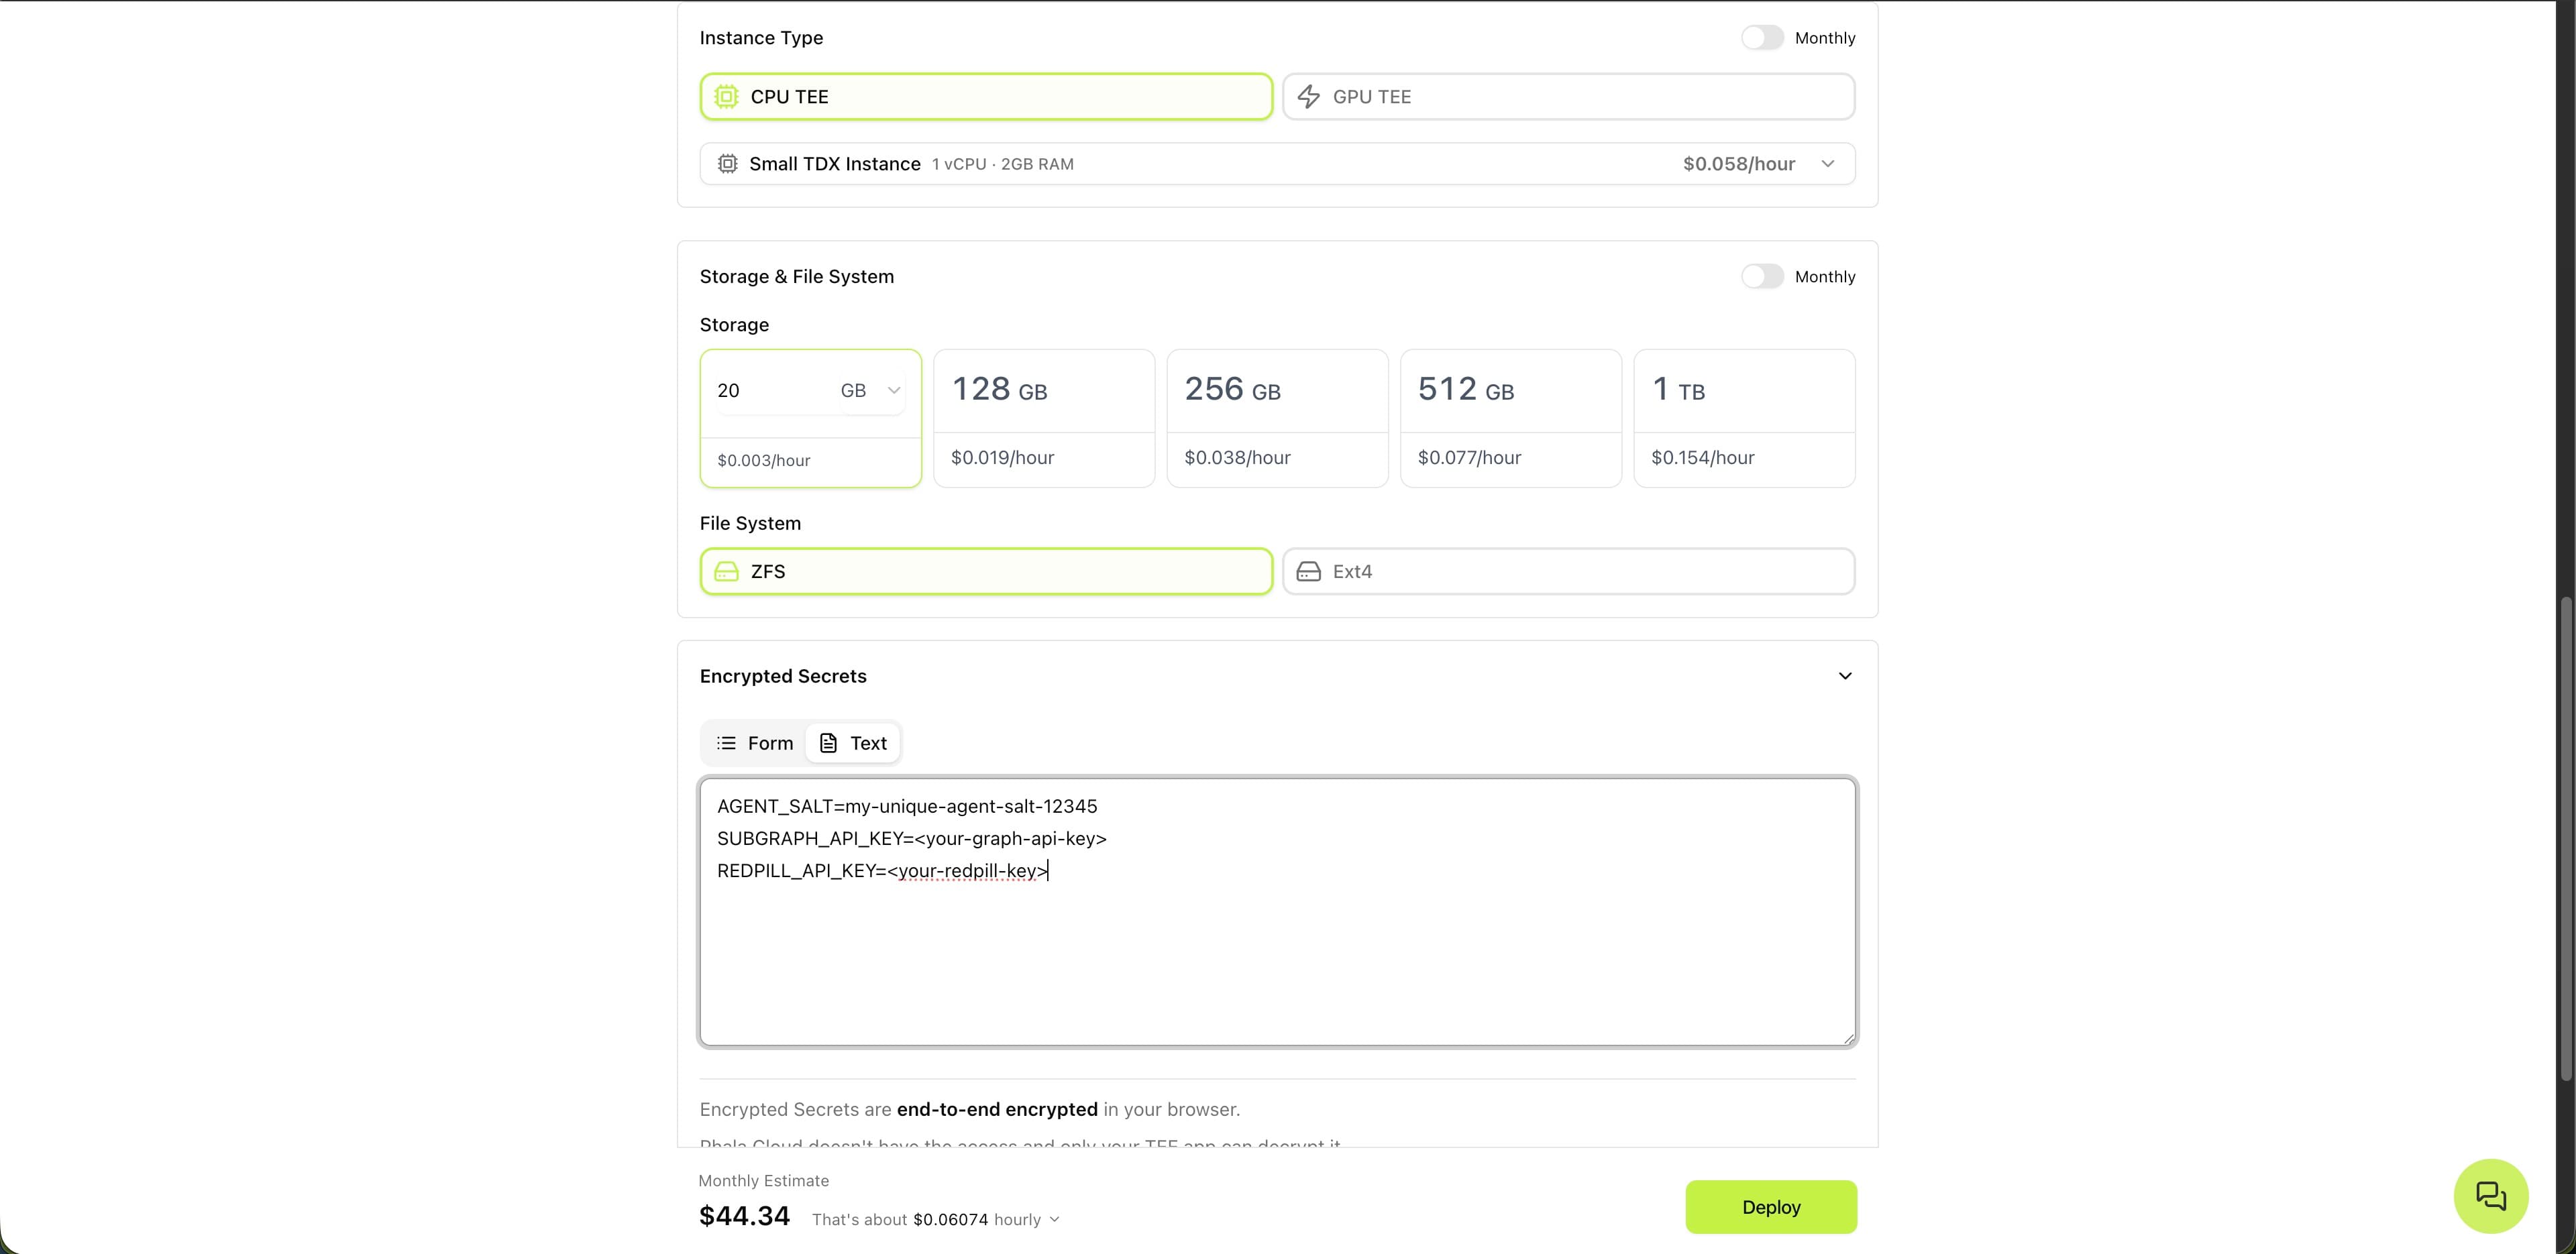The height and width of the screenshot is (1254, 2576).
Task: Click the Small TDX Instance chip icon
Action: click(728, 164)
